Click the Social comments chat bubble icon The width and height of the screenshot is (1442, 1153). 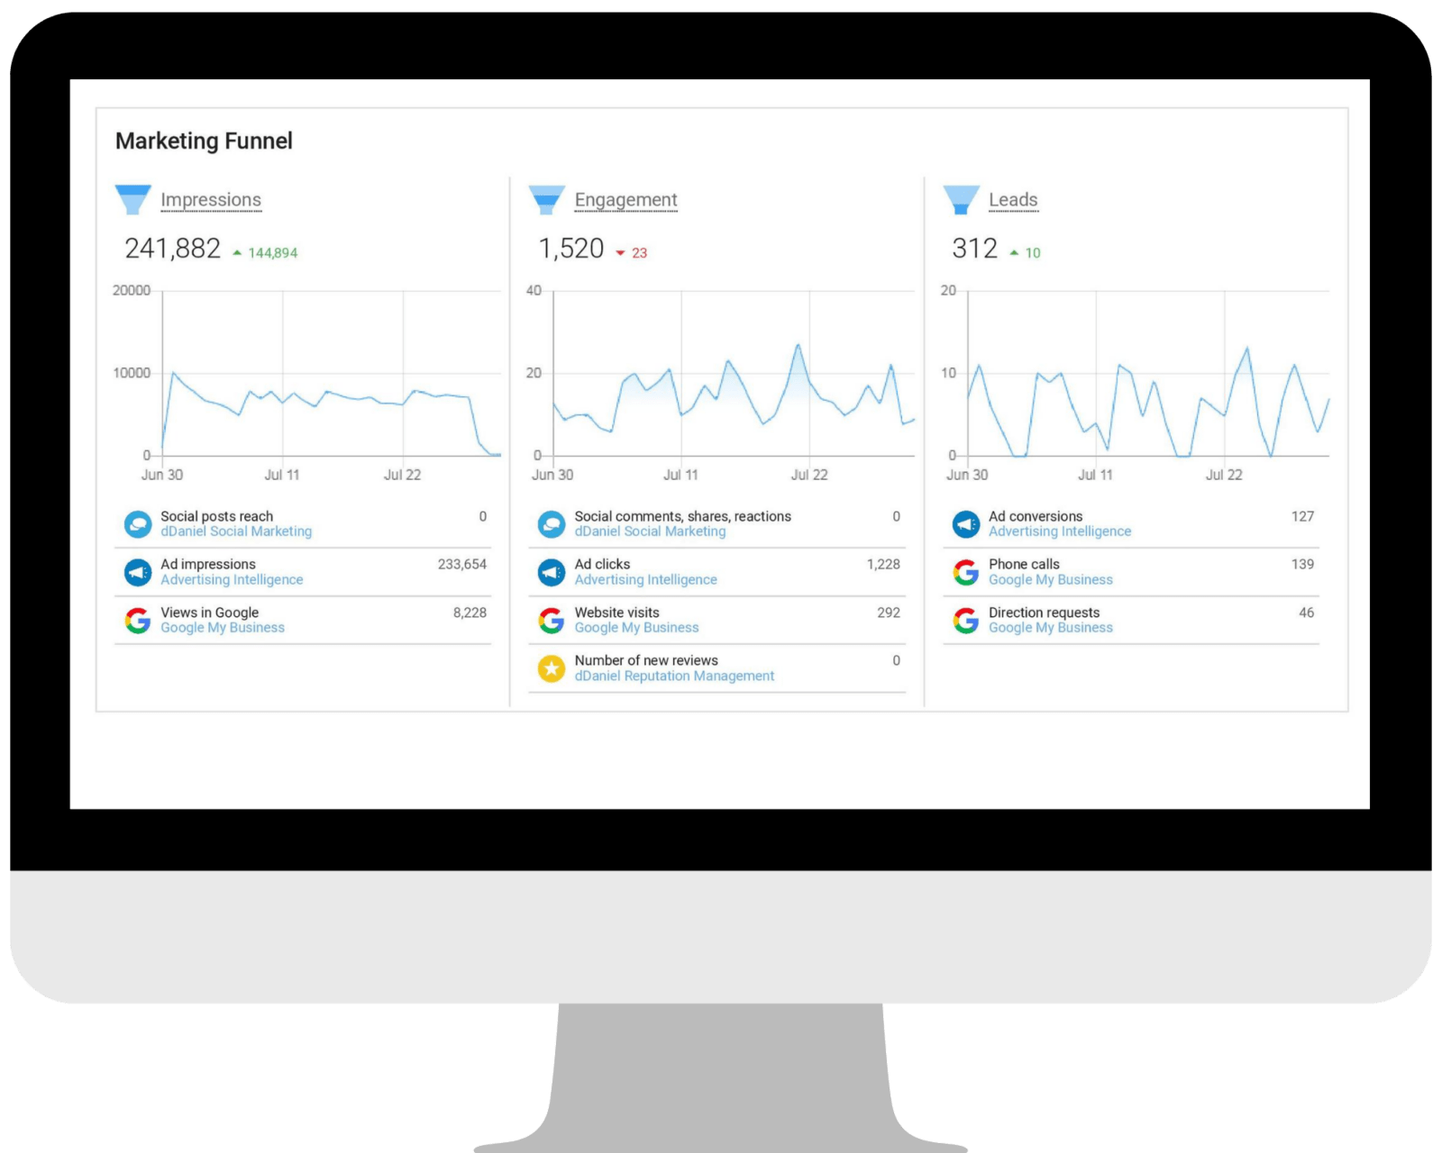point(552,523)
